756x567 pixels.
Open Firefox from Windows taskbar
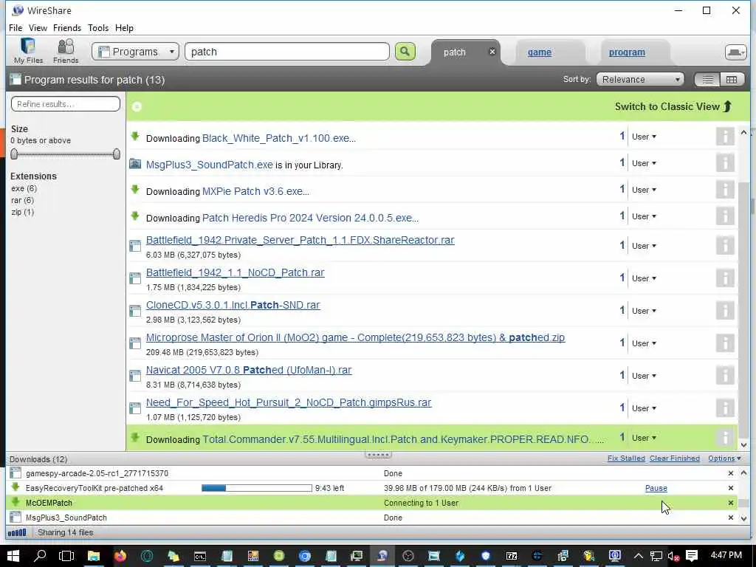pos(120,556)
